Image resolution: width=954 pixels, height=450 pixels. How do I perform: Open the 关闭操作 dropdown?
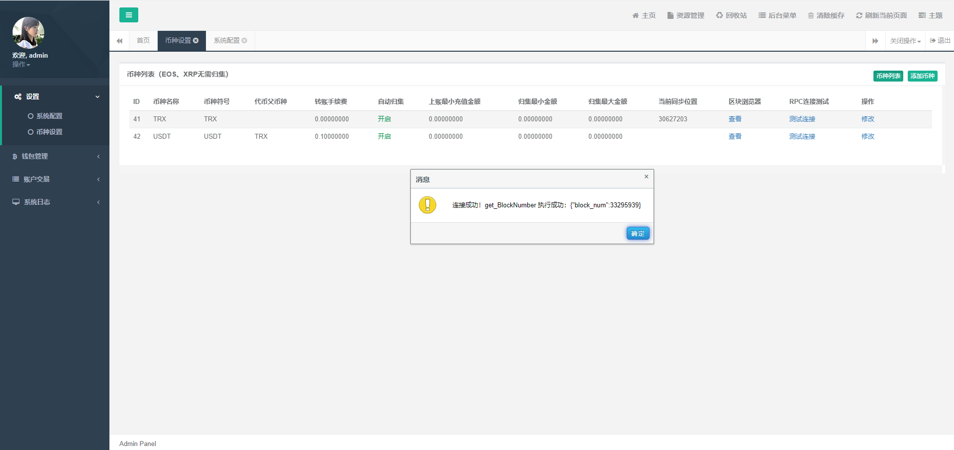point(905,41)
